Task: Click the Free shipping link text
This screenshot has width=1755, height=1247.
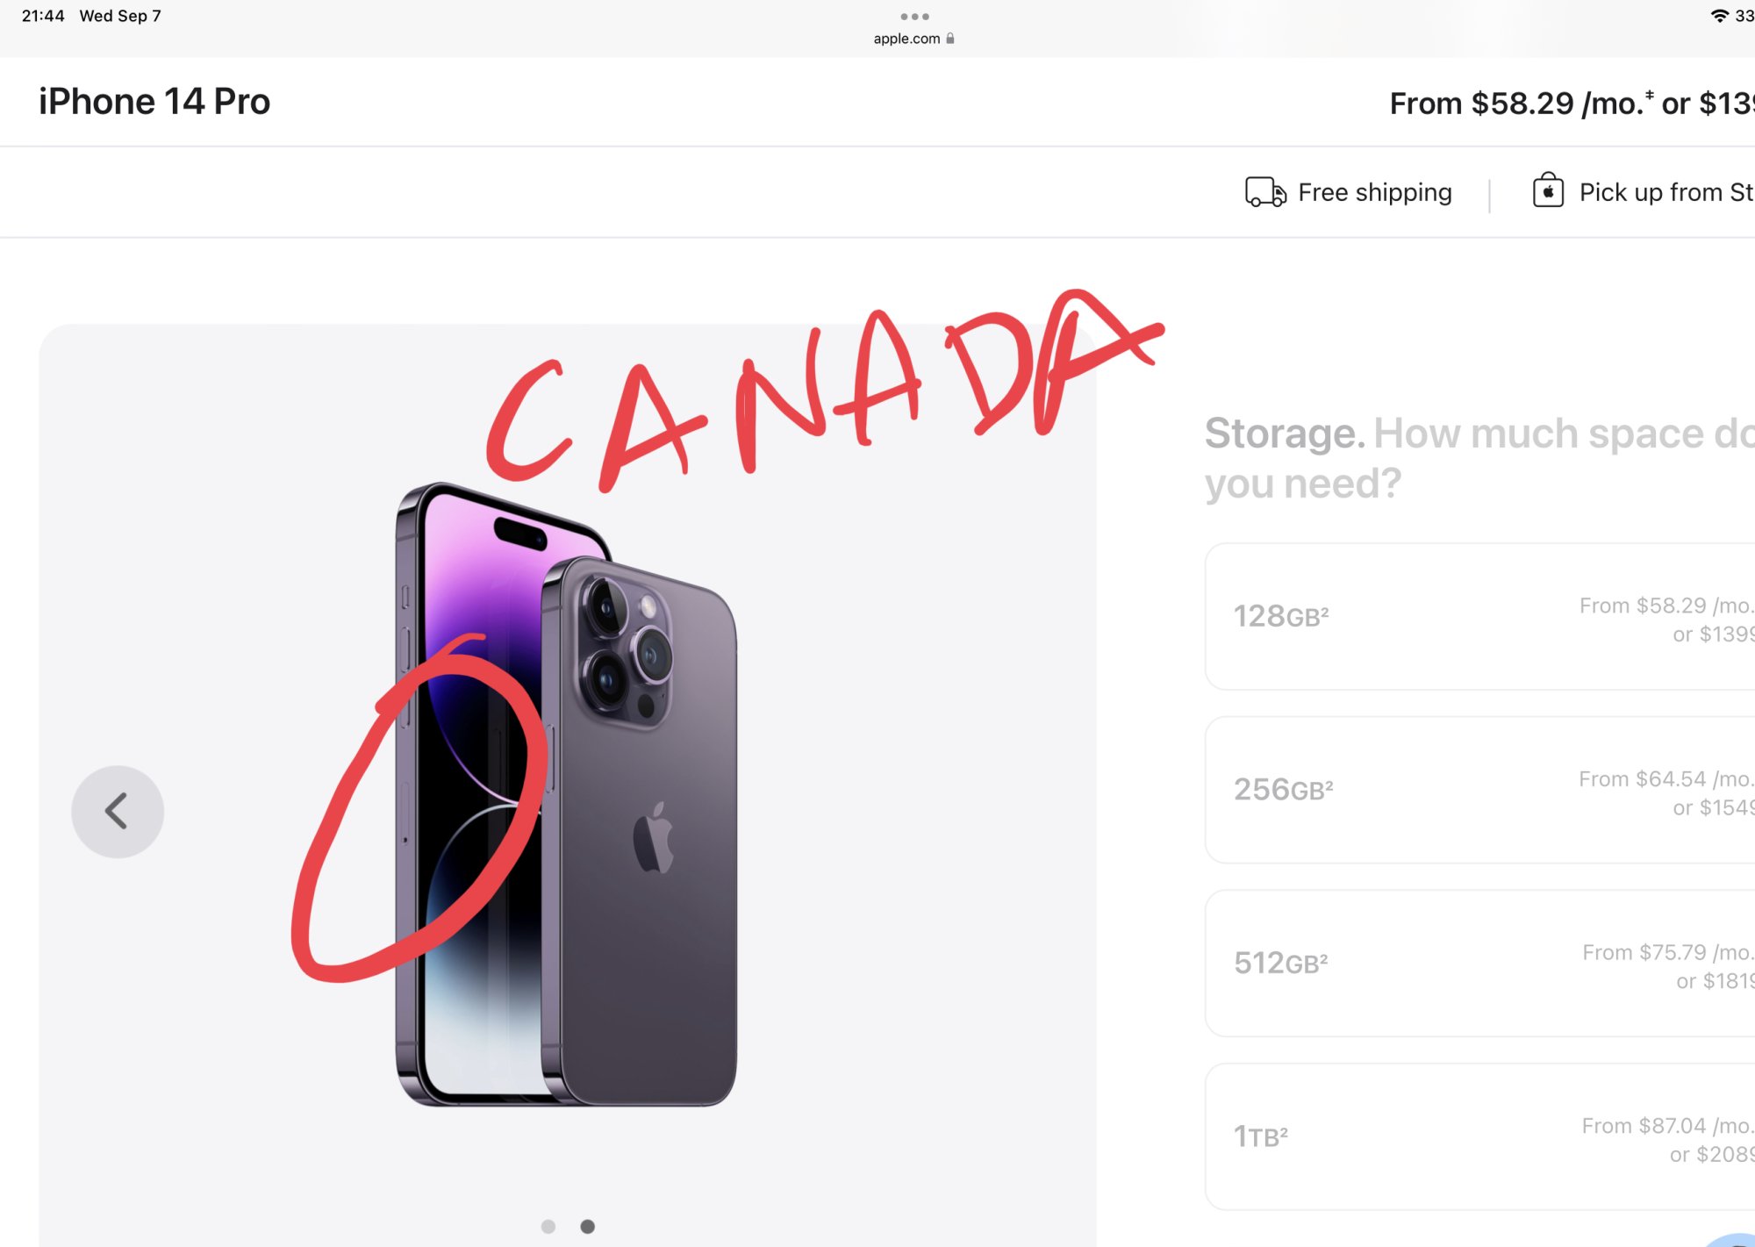Action: pyautogui.click(x=1375, y=192)
